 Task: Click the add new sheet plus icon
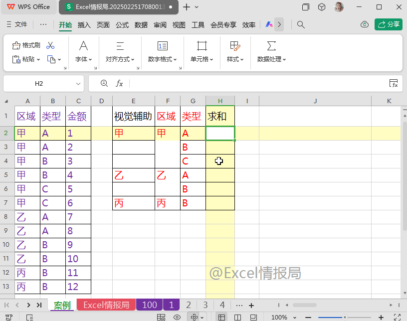coord(251,305)
